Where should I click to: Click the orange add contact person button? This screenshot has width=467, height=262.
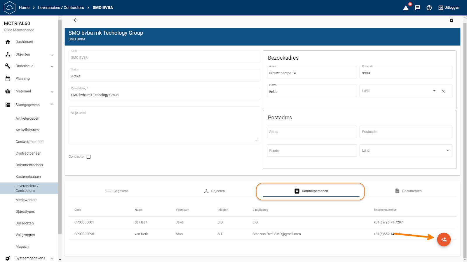pos(444,240)
